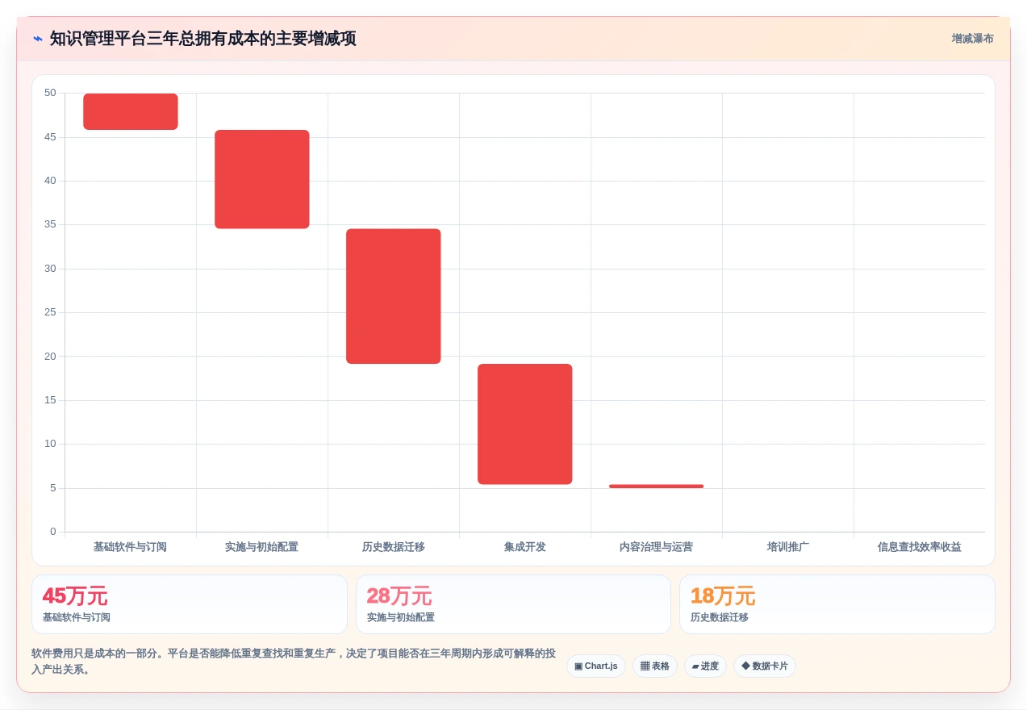Click the 28万元 data card
Image resolution: width=1027 pixels, height=710 pixels.
point(513,604)
